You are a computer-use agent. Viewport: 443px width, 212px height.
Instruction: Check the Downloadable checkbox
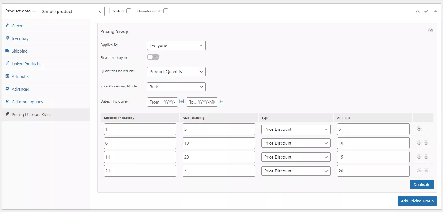click(x=166, y=11)
